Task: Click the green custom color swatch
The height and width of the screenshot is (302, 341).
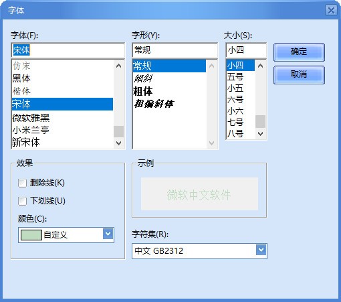Action: 31,235
